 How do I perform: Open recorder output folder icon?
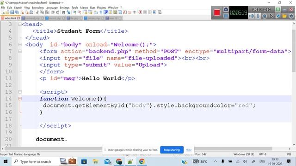284,16
